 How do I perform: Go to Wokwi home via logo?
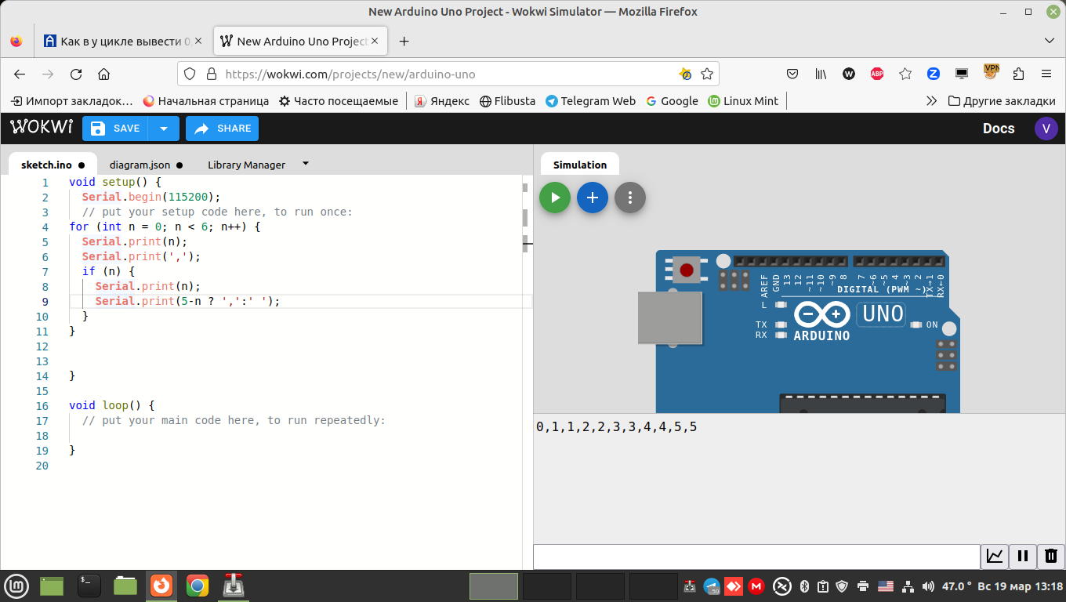tap(42, 128)
